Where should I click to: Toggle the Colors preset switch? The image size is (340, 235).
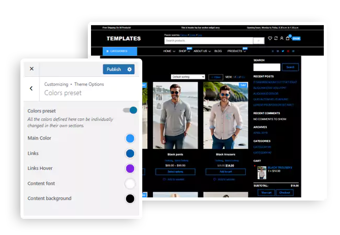130,110
